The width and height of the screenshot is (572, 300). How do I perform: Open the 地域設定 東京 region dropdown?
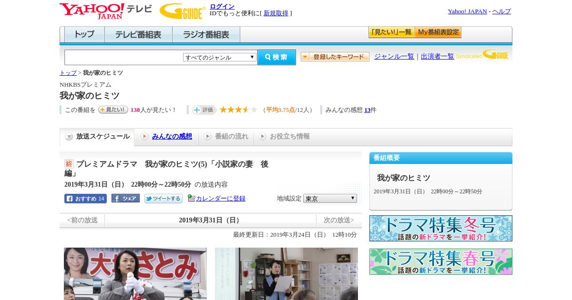(330, 198)
